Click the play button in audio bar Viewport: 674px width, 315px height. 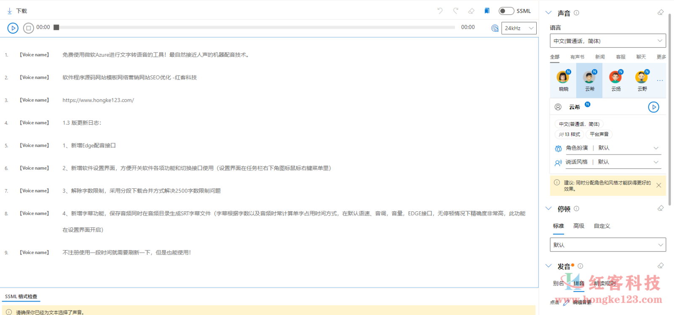13,28
